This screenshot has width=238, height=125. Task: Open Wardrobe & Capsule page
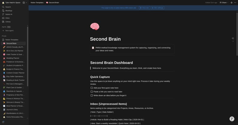tap(14, 91)
